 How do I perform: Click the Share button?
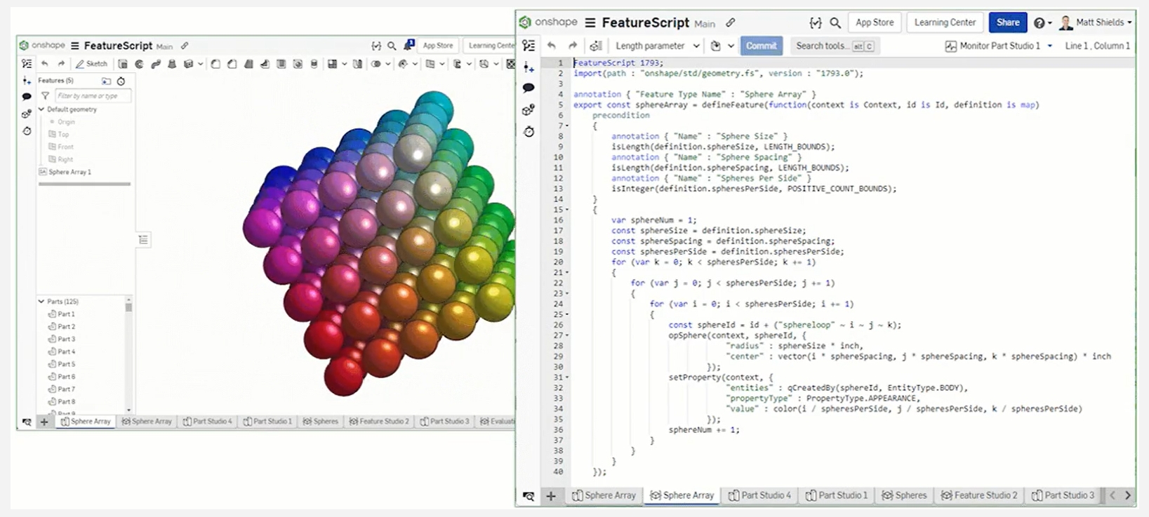(x=1007, y=22)
